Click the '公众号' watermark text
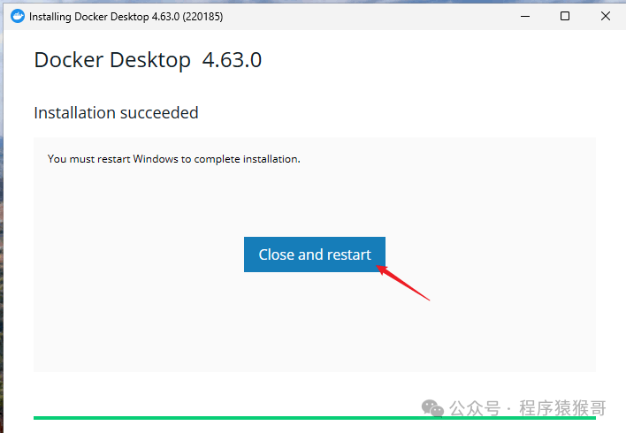The image size is (626, 433). [475, 408]
